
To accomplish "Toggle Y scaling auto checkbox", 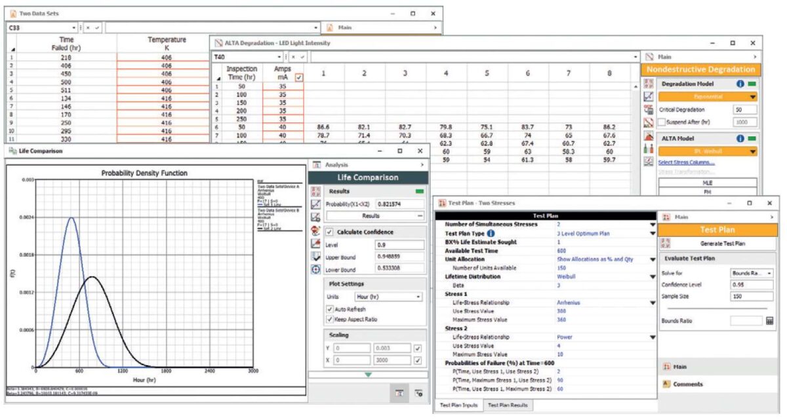I will pyautogui.click(x=418, y=348).
